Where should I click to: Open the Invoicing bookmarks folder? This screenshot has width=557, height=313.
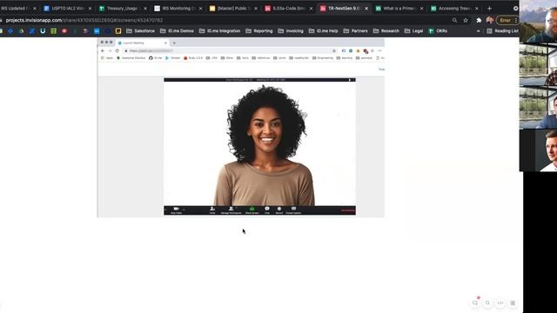click(291, 31)
